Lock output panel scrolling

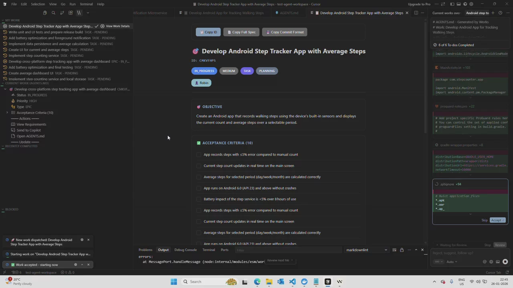(x=402, y=250)
